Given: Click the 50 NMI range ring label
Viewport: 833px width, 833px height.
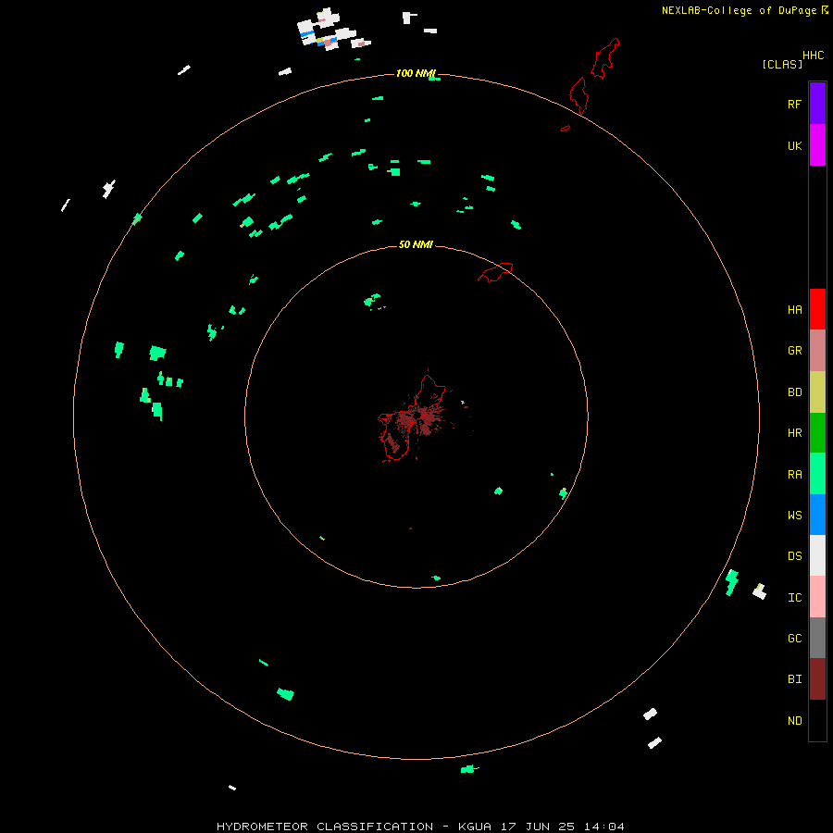Looking at the screenshot, I should click(416, 244).
